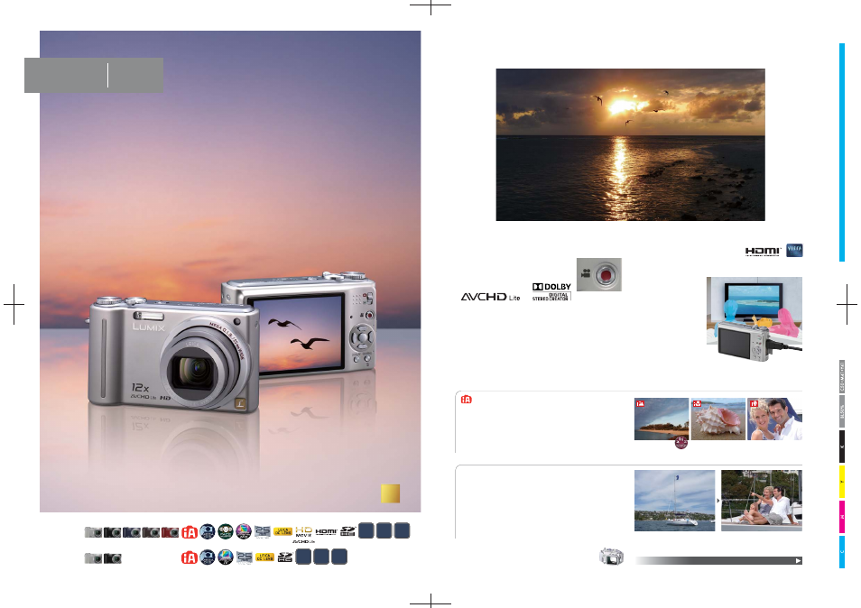Click the yellow Leica DC Lens badge in top row
This screenshot has width=861, height=608.
282,531
